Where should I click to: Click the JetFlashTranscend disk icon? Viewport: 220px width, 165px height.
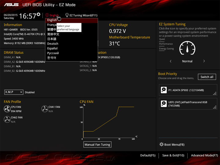[x=164, y=104]
